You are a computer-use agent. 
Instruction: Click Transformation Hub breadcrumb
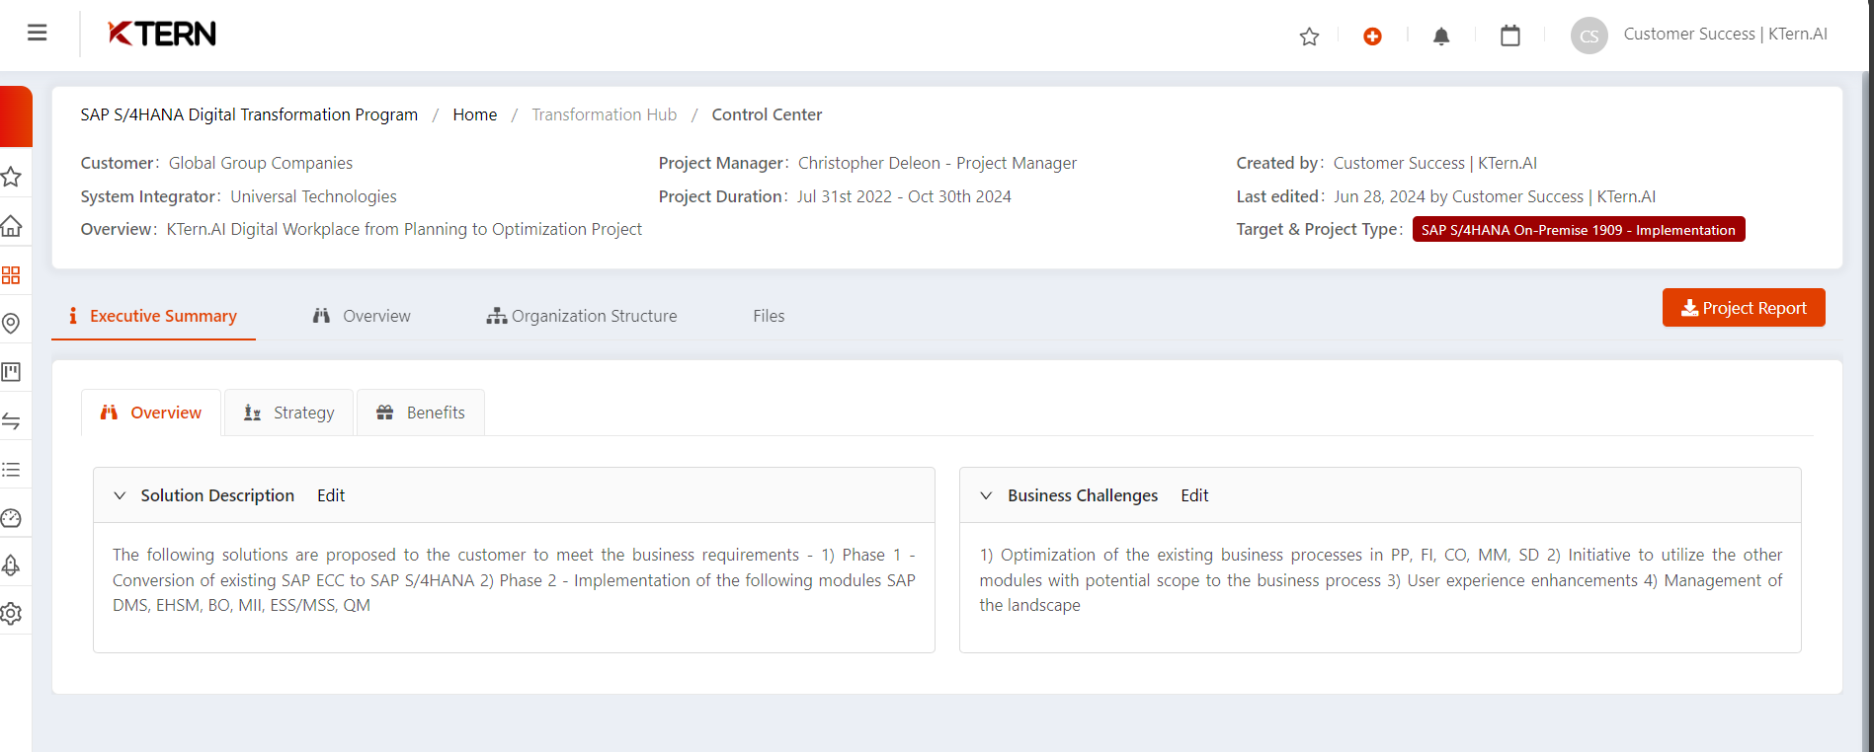[x=604, y=114]
